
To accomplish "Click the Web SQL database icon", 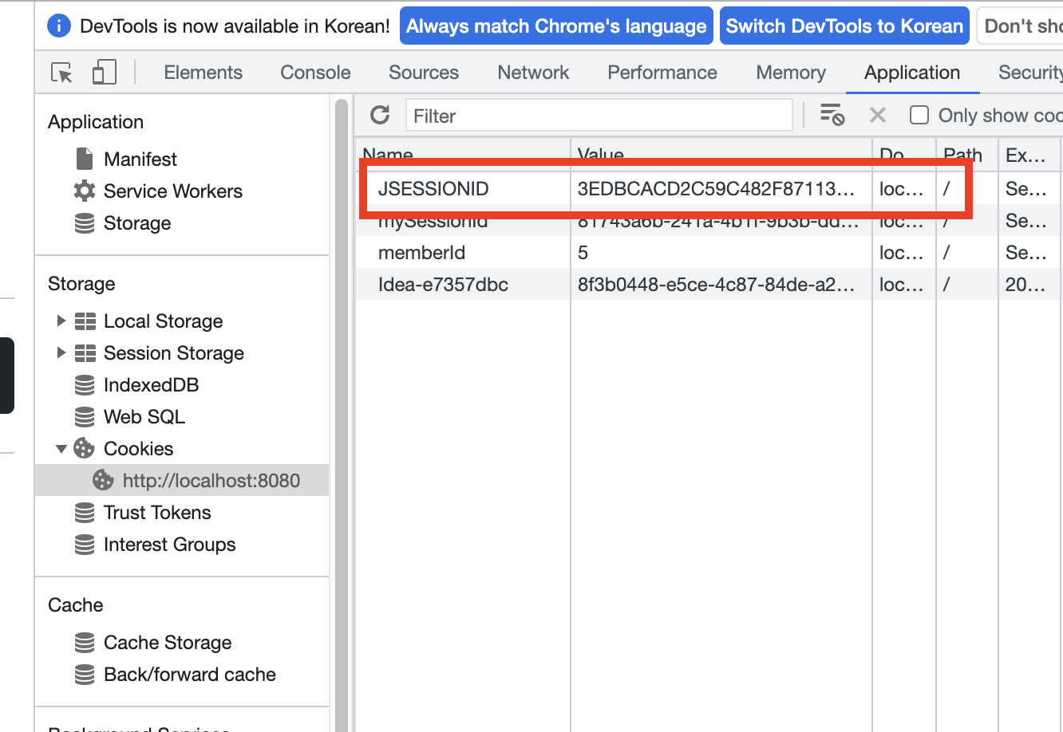I will coord(85,416).
